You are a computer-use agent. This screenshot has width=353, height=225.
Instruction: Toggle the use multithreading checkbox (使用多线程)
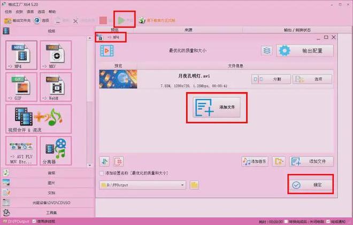tap(34, 221)
